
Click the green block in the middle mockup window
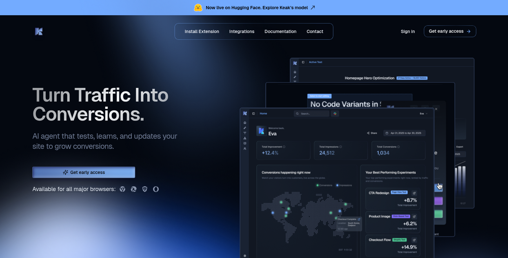[438, 214]
